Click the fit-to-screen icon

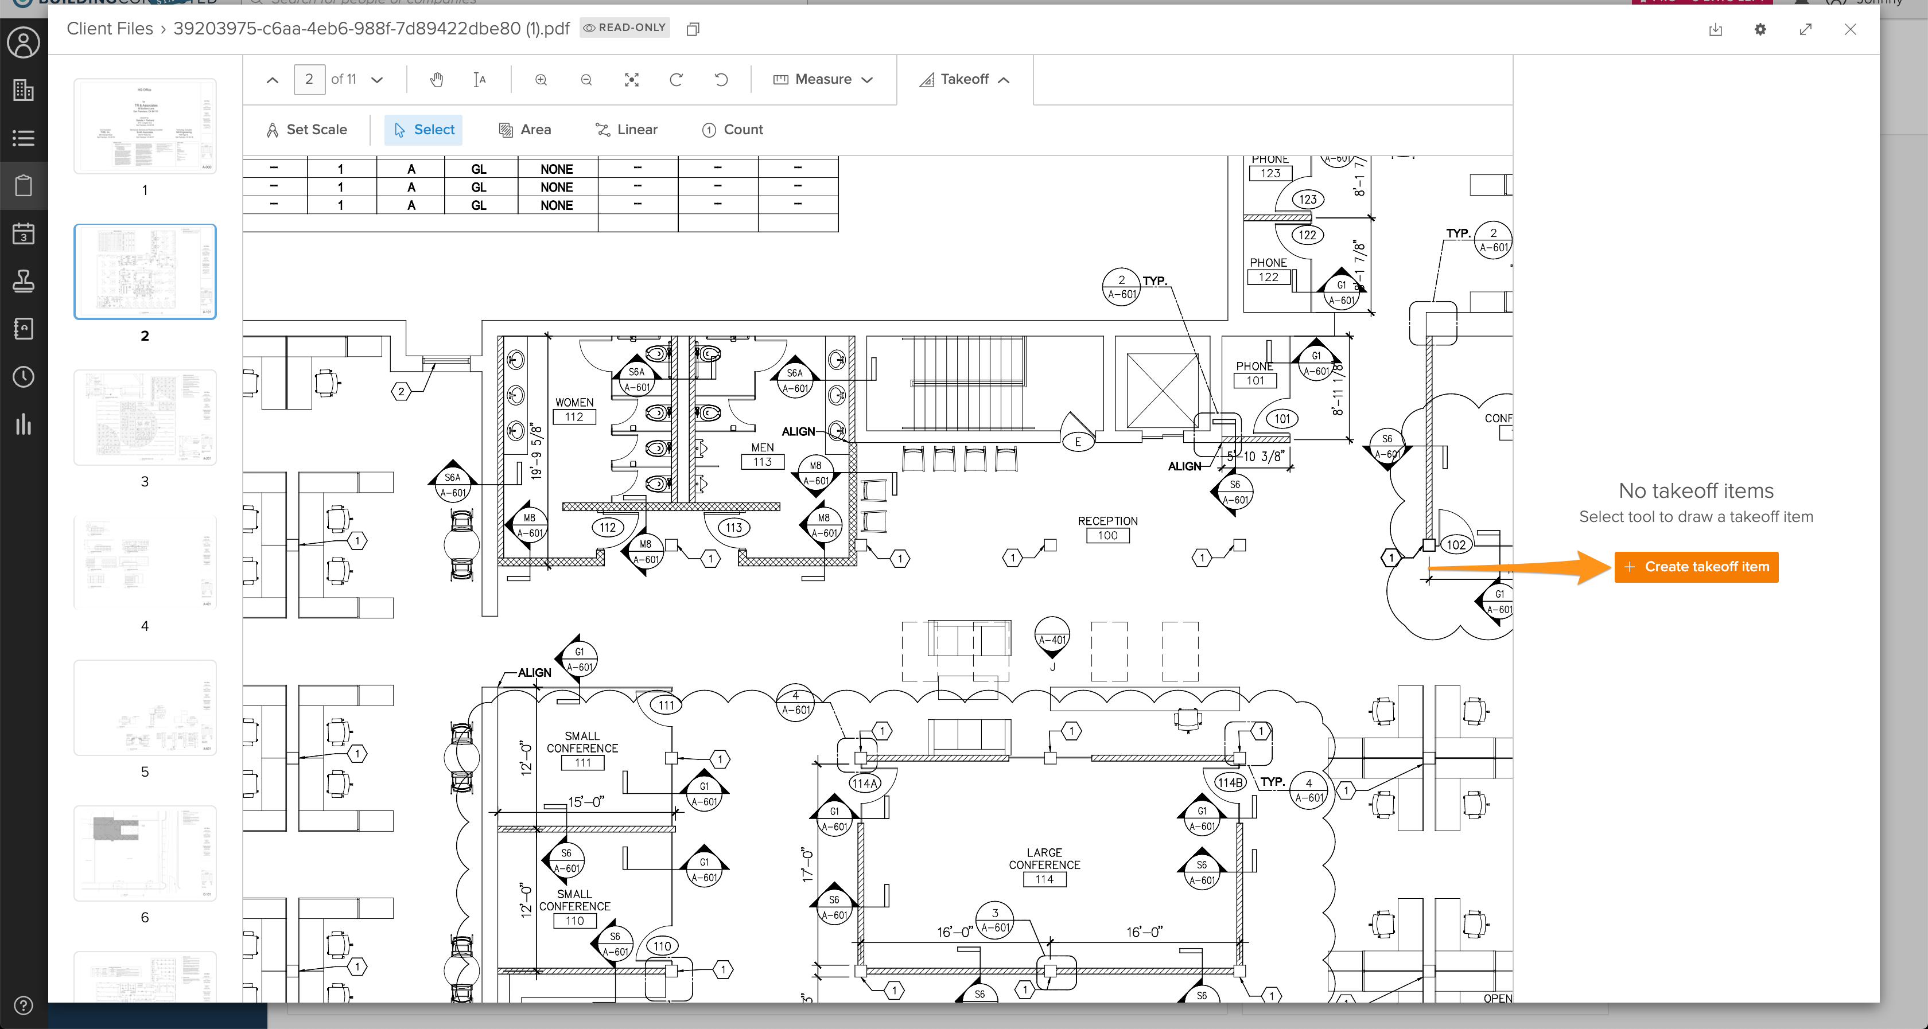click(x=632, y=79)
